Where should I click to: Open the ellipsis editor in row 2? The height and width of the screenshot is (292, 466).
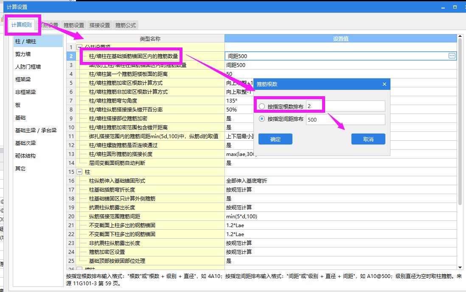(452, 56)
